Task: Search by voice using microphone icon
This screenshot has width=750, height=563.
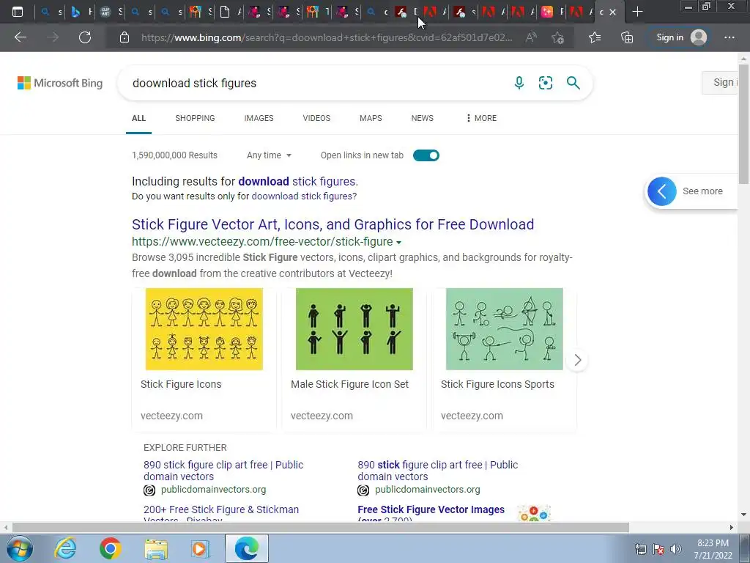Action: 519,83
